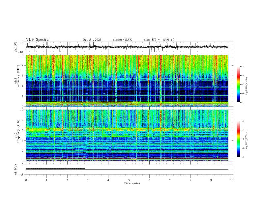The width and height of the screenshot is (261, 202).
Task: Click the "6" kHz tick on the ch.2 axis
Action: click(23, 130)
